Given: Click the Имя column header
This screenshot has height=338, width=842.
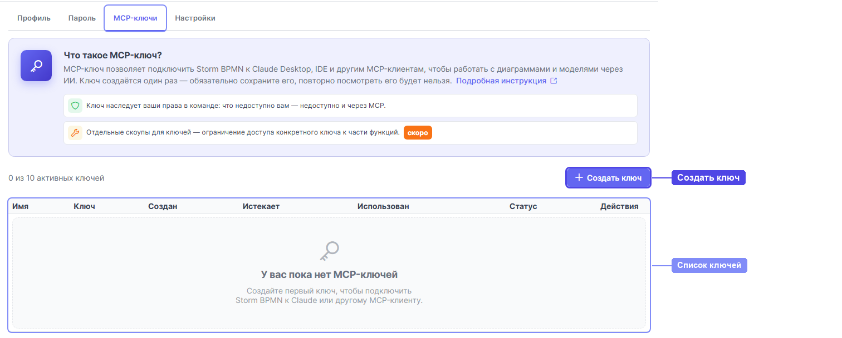Looking at the screenshot, I should pos(21,206).
